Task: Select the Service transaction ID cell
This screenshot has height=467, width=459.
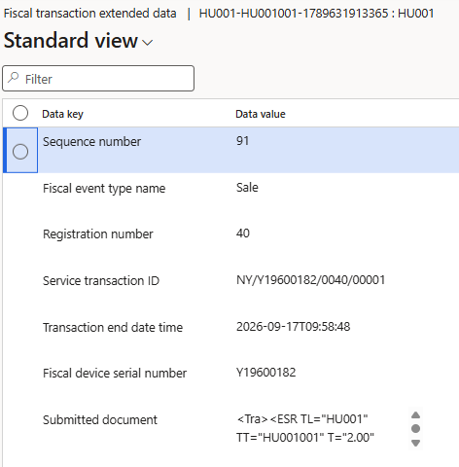Action: coord(101,281)
